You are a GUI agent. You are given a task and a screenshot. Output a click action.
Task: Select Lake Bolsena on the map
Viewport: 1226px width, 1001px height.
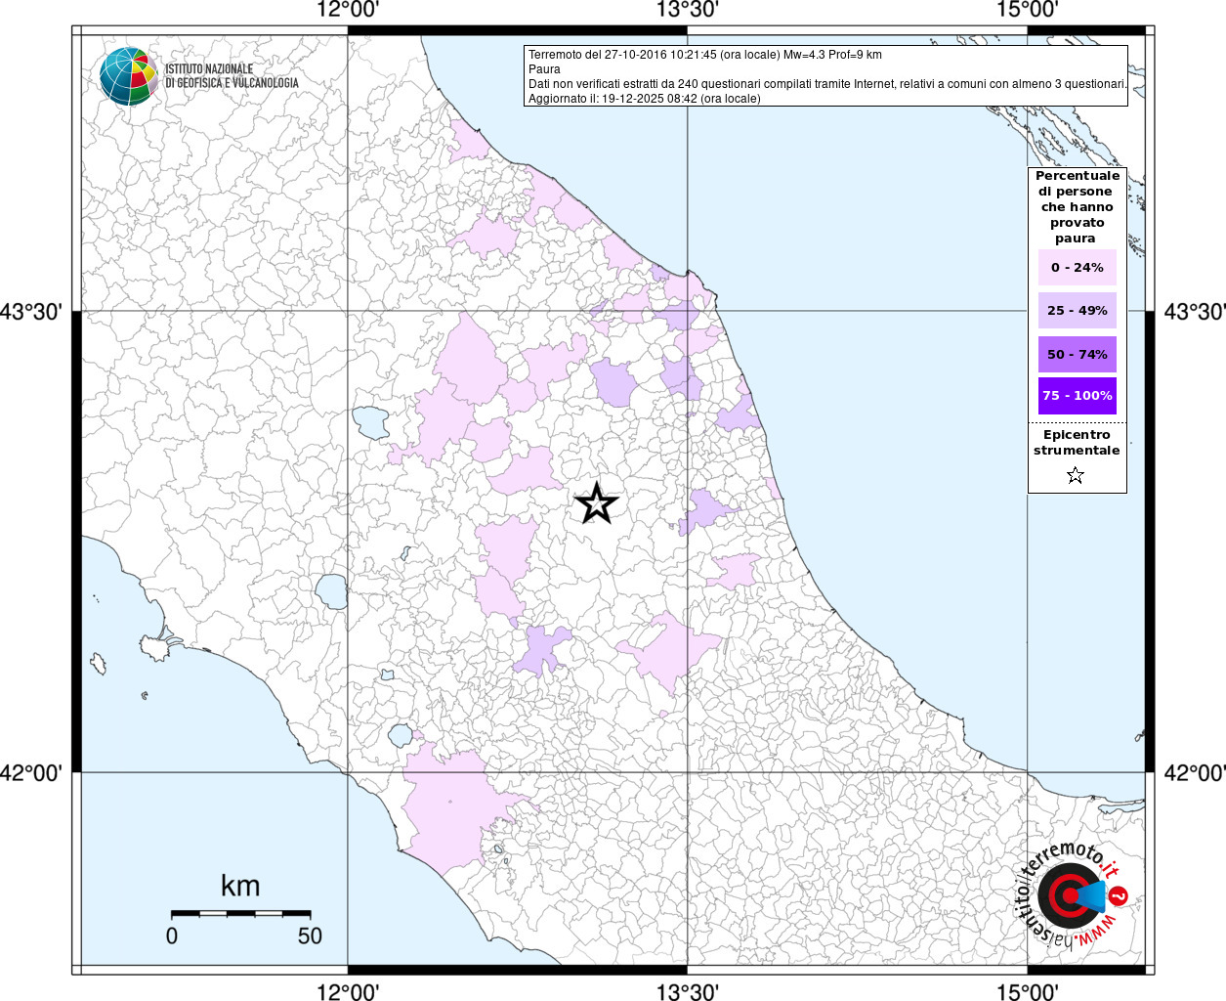[x=331, y=591]
